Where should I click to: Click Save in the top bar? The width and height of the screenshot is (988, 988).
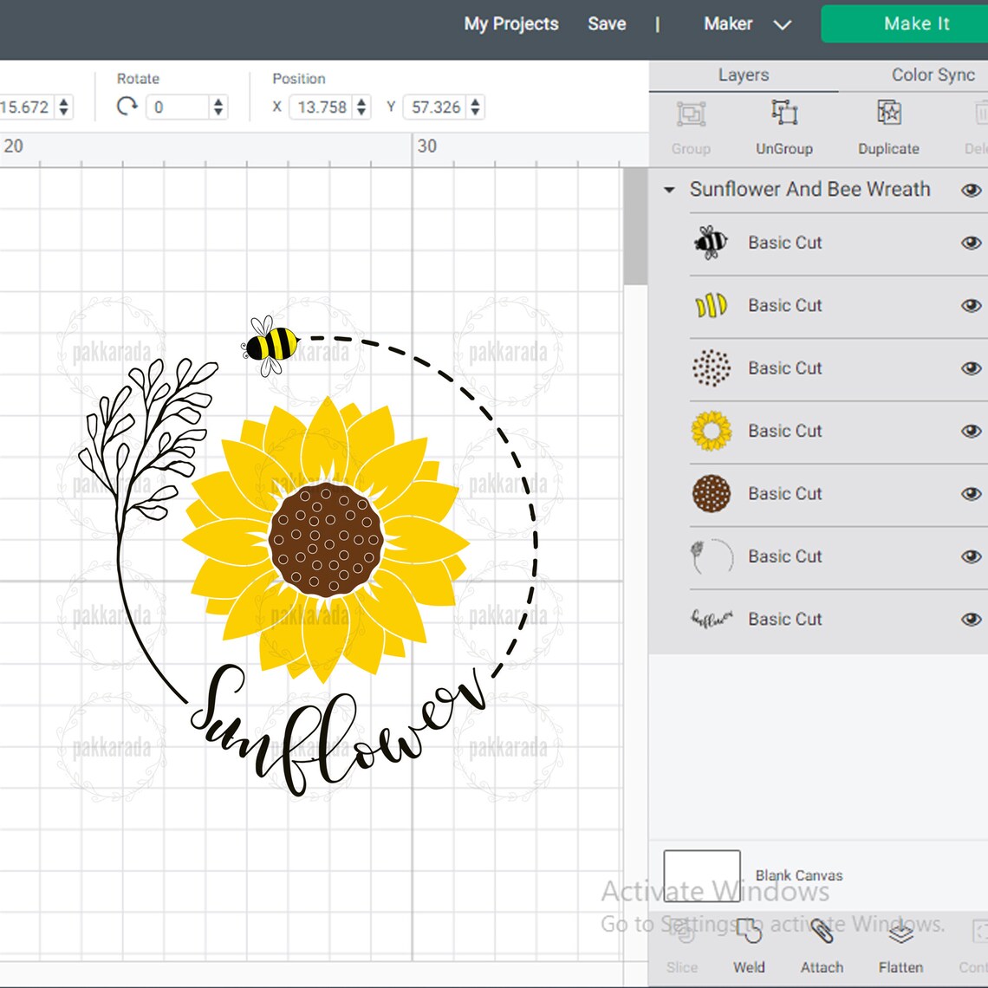click(607, 24)
